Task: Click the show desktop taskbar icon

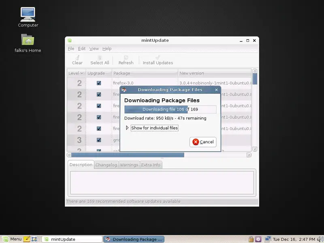Action: [x=34, y=239]
